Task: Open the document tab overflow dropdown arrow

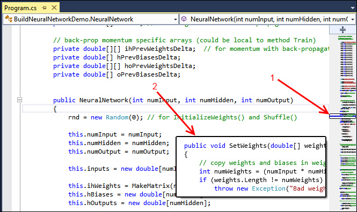Action: [353, 7]
